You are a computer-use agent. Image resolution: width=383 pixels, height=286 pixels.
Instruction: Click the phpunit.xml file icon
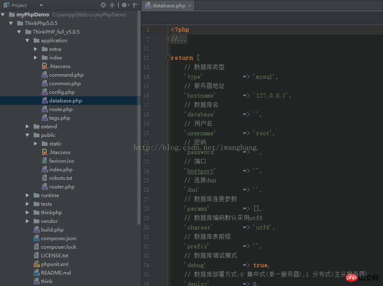point(36,264)
